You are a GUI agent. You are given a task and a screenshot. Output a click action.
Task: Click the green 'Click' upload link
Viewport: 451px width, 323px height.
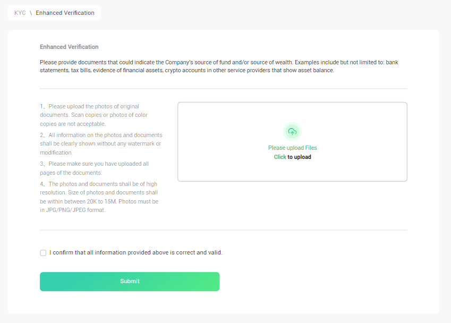click(x=280, y=157)
